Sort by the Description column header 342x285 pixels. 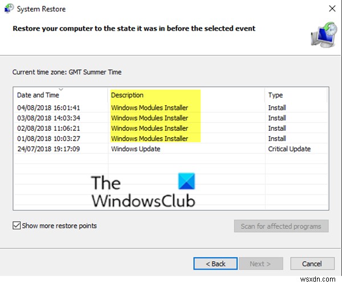pos(186,95)
